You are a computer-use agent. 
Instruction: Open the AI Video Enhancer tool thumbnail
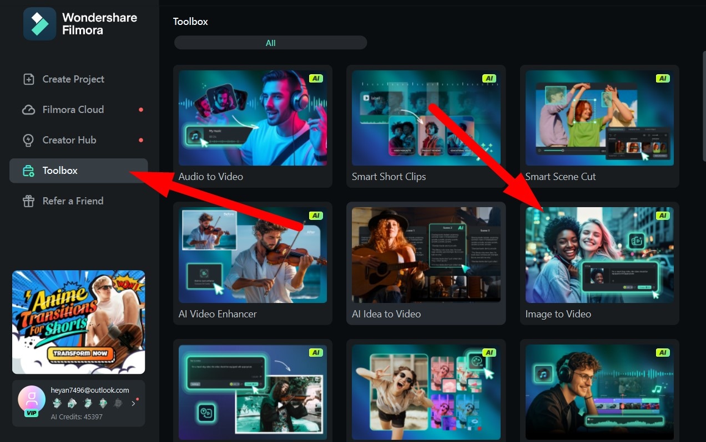[x=253, y=255]
